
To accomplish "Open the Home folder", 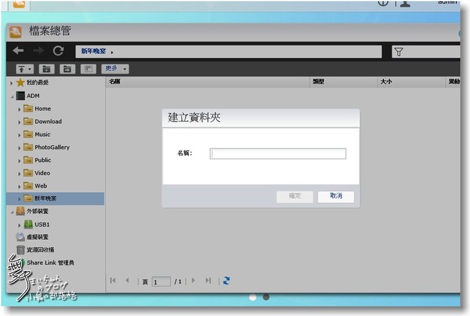I will 37,109.
